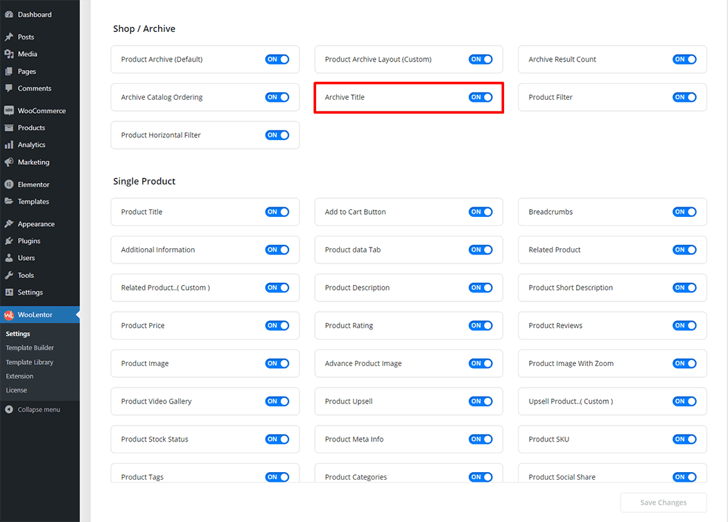
Task: Open Template Library submenu item
Action: 30,362
